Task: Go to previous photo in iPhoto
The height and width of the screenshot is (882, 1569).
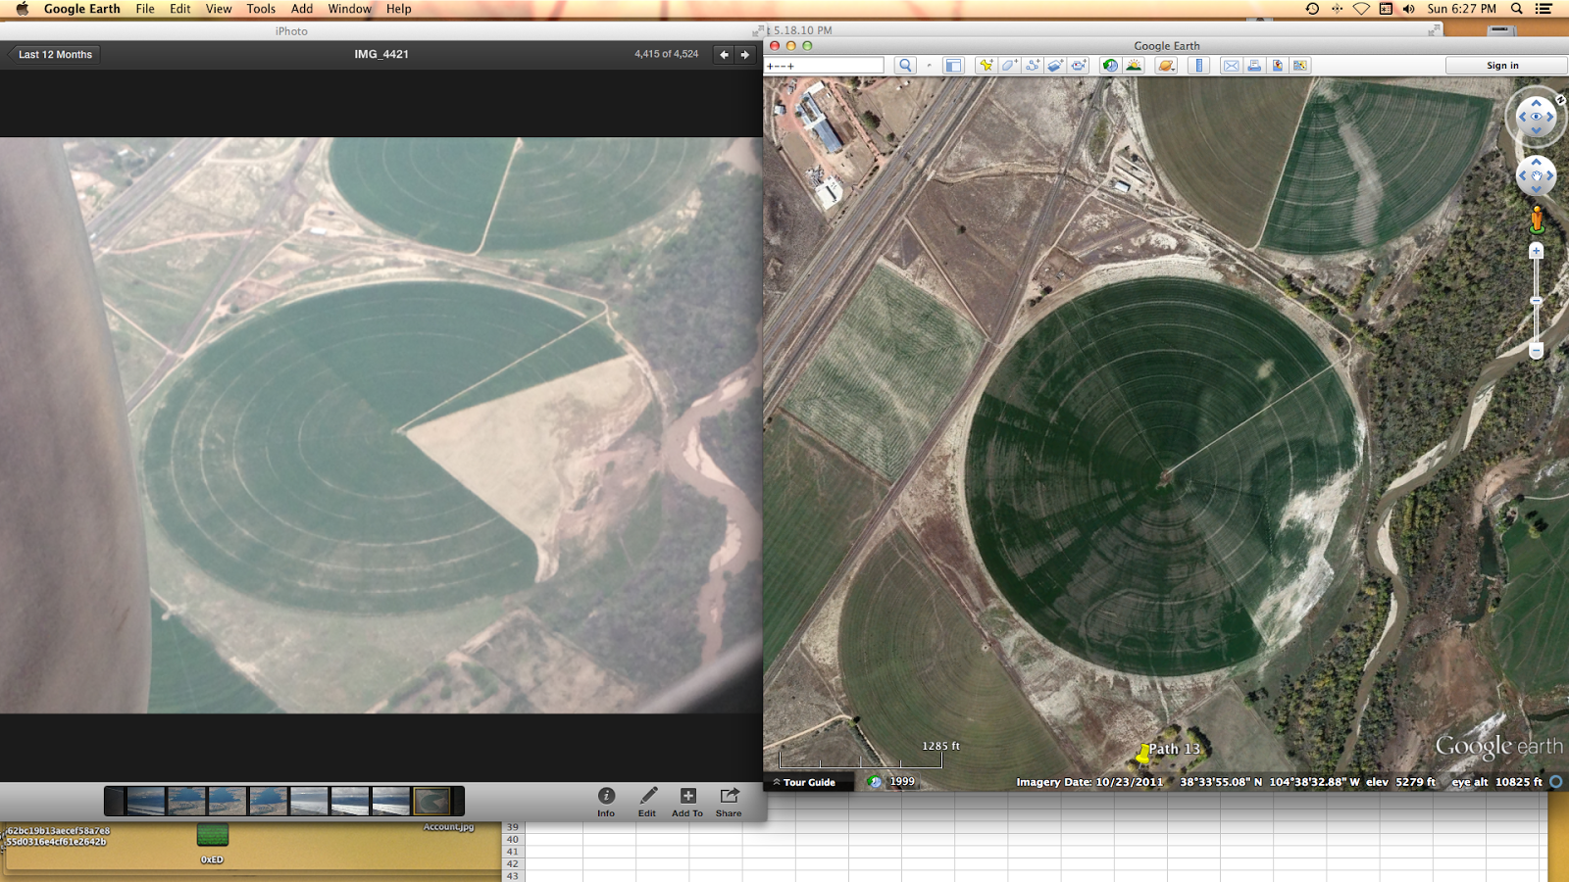Action: (x=724, y=55)
